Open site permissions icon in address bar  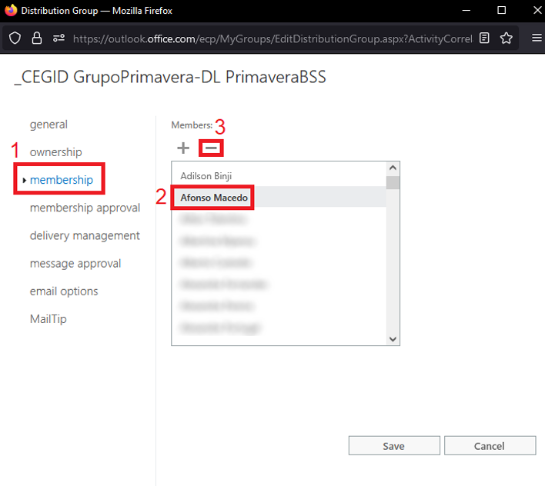tap(59, 38)
